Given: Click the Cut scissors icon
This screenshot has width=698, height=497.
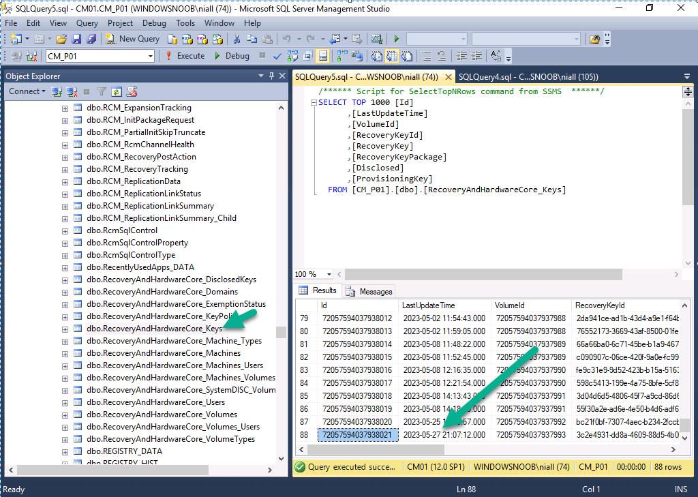Looking at the screenshot, I should pyautogui.click(x=237, y=39).
